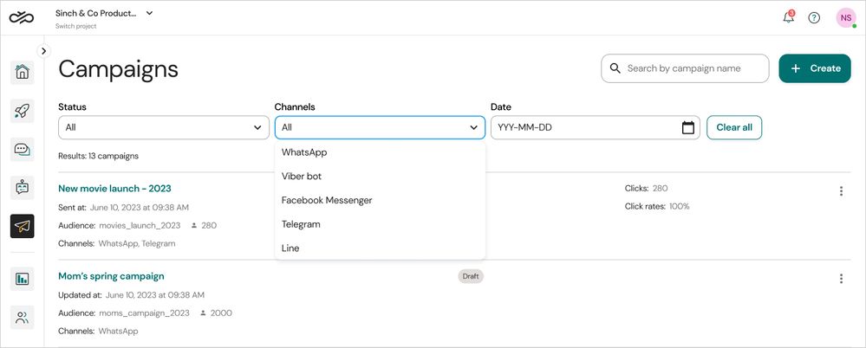Choose Telegram in the channels list
This screenshot has height=348, width=866.
tap(301, 224)
